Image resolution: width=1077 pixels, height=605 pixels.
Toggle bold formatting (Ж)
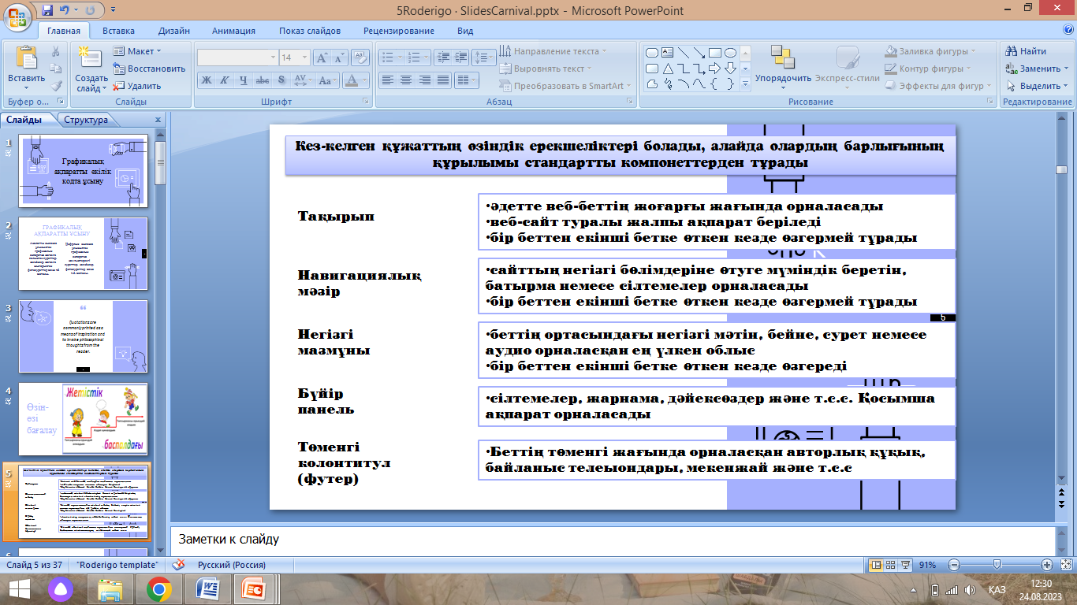tap(205, 80)
